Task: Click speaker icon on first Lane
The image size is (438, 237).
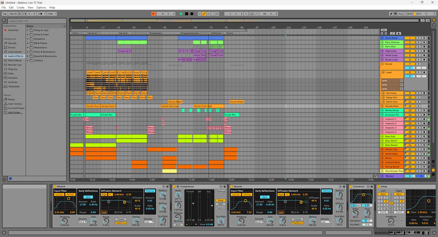Action: (x=402, y=81)
